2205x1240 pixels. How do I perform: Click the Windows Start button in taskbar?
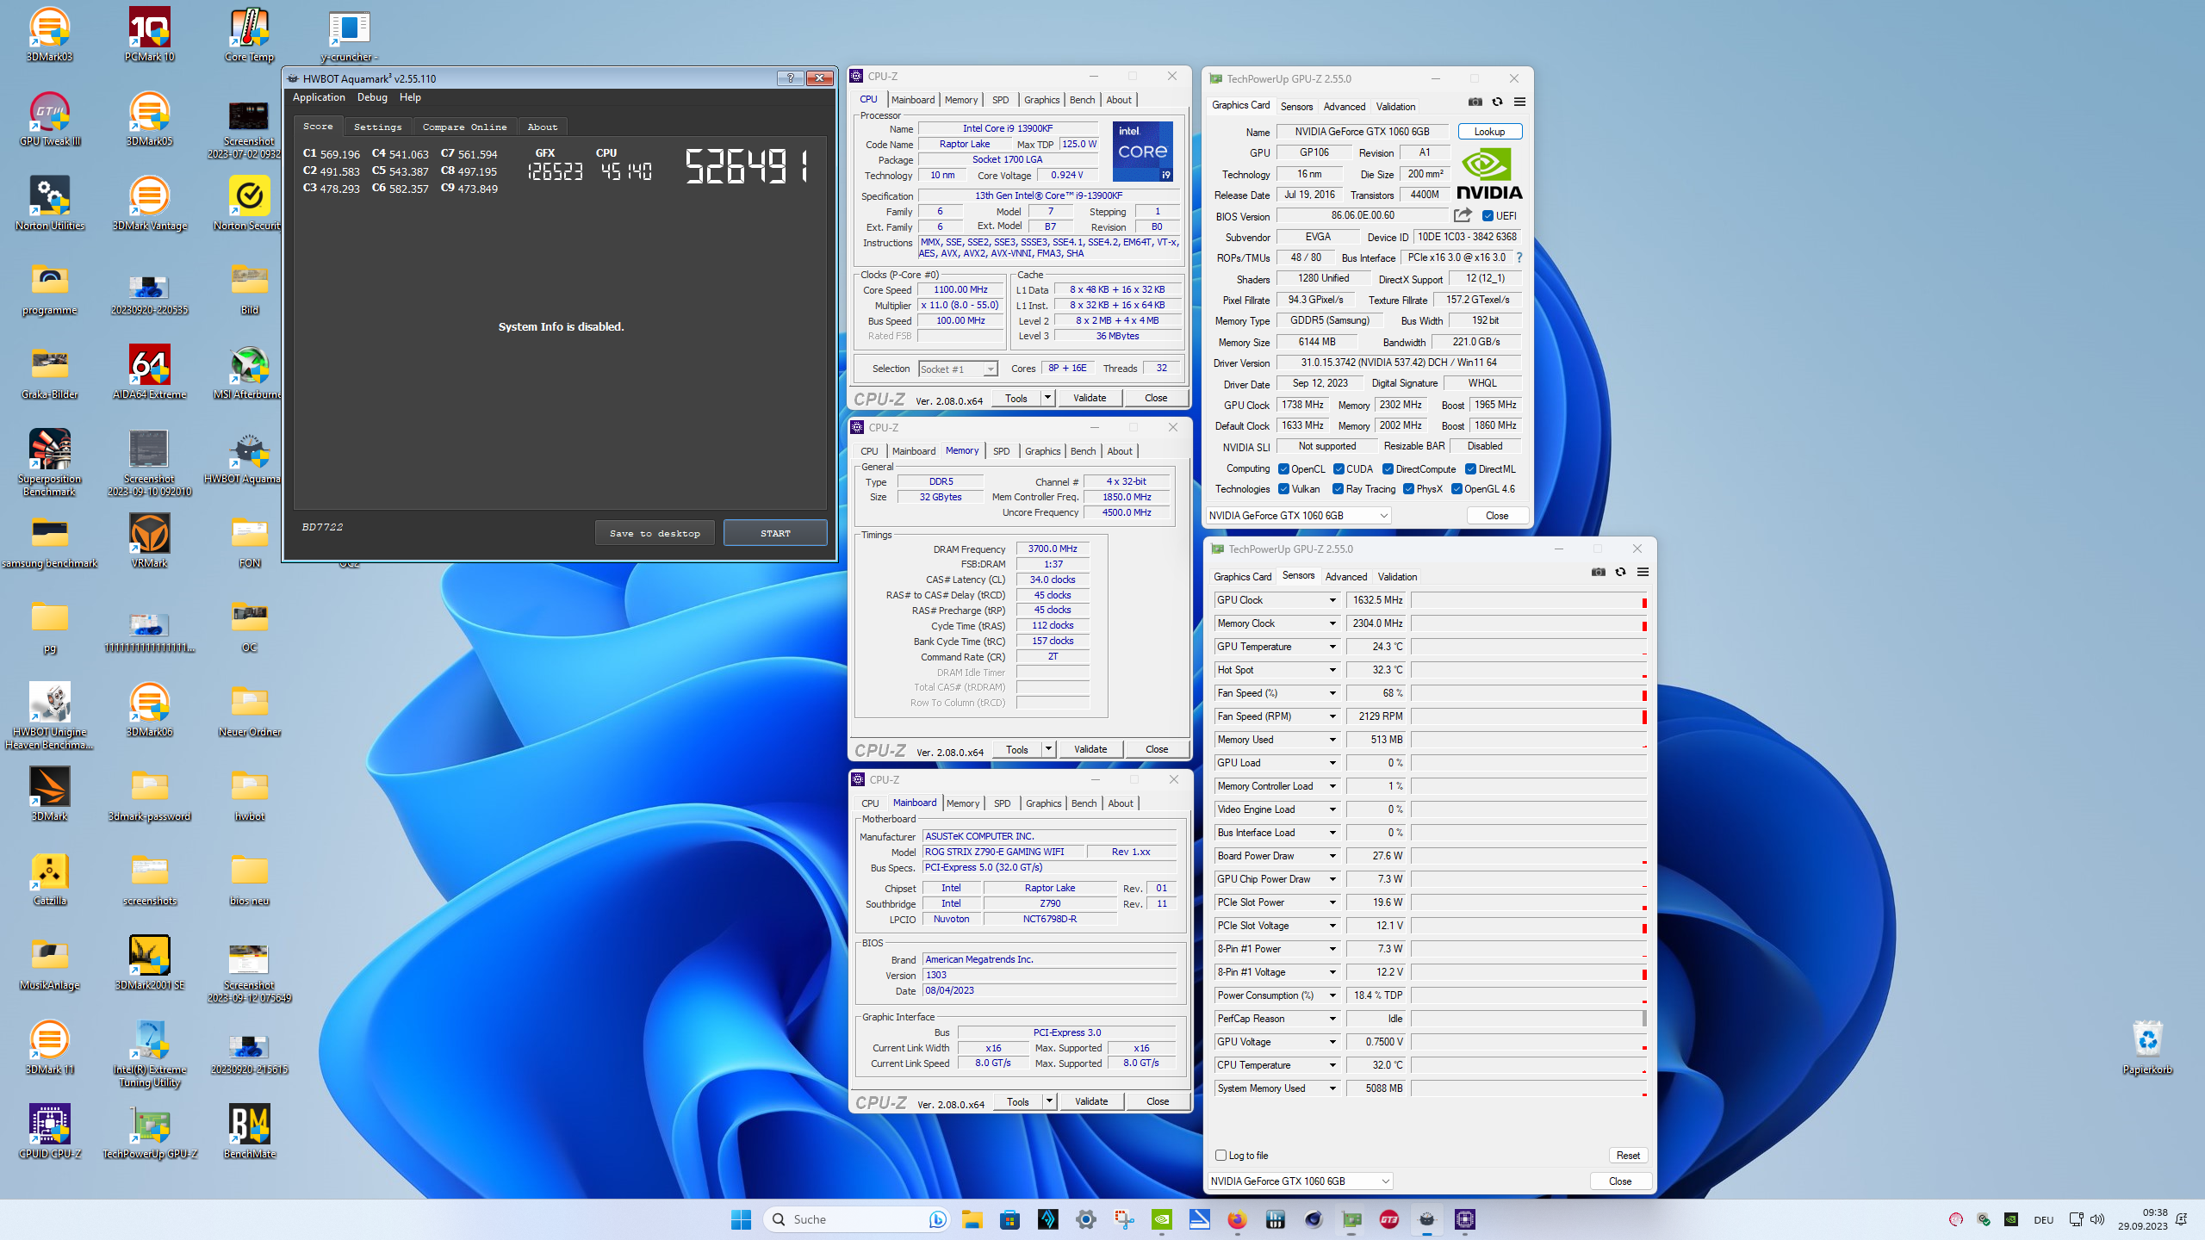(x=741, y=1219)
